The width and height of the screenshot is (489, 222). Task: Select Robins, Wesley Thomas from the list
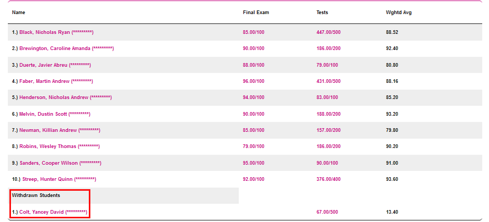(59, 146)
